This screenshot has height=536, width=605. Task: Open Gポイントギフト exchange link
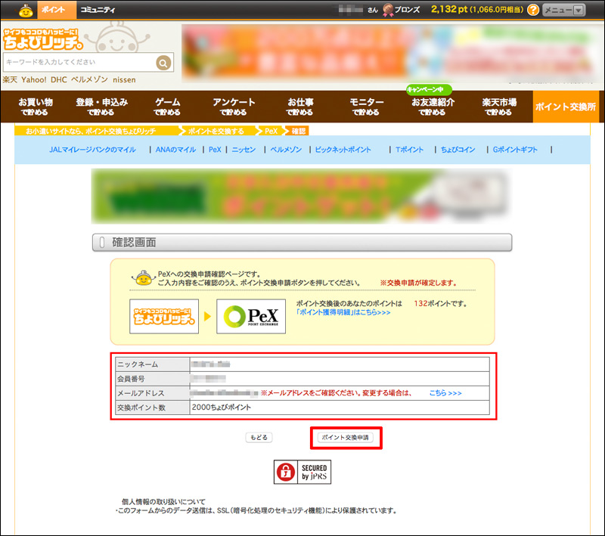click(x=515, y=150)
